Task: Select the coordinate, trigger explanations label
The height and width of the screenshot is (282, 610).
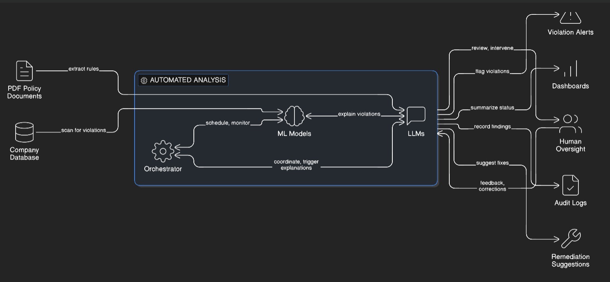Action: point(296,165)
